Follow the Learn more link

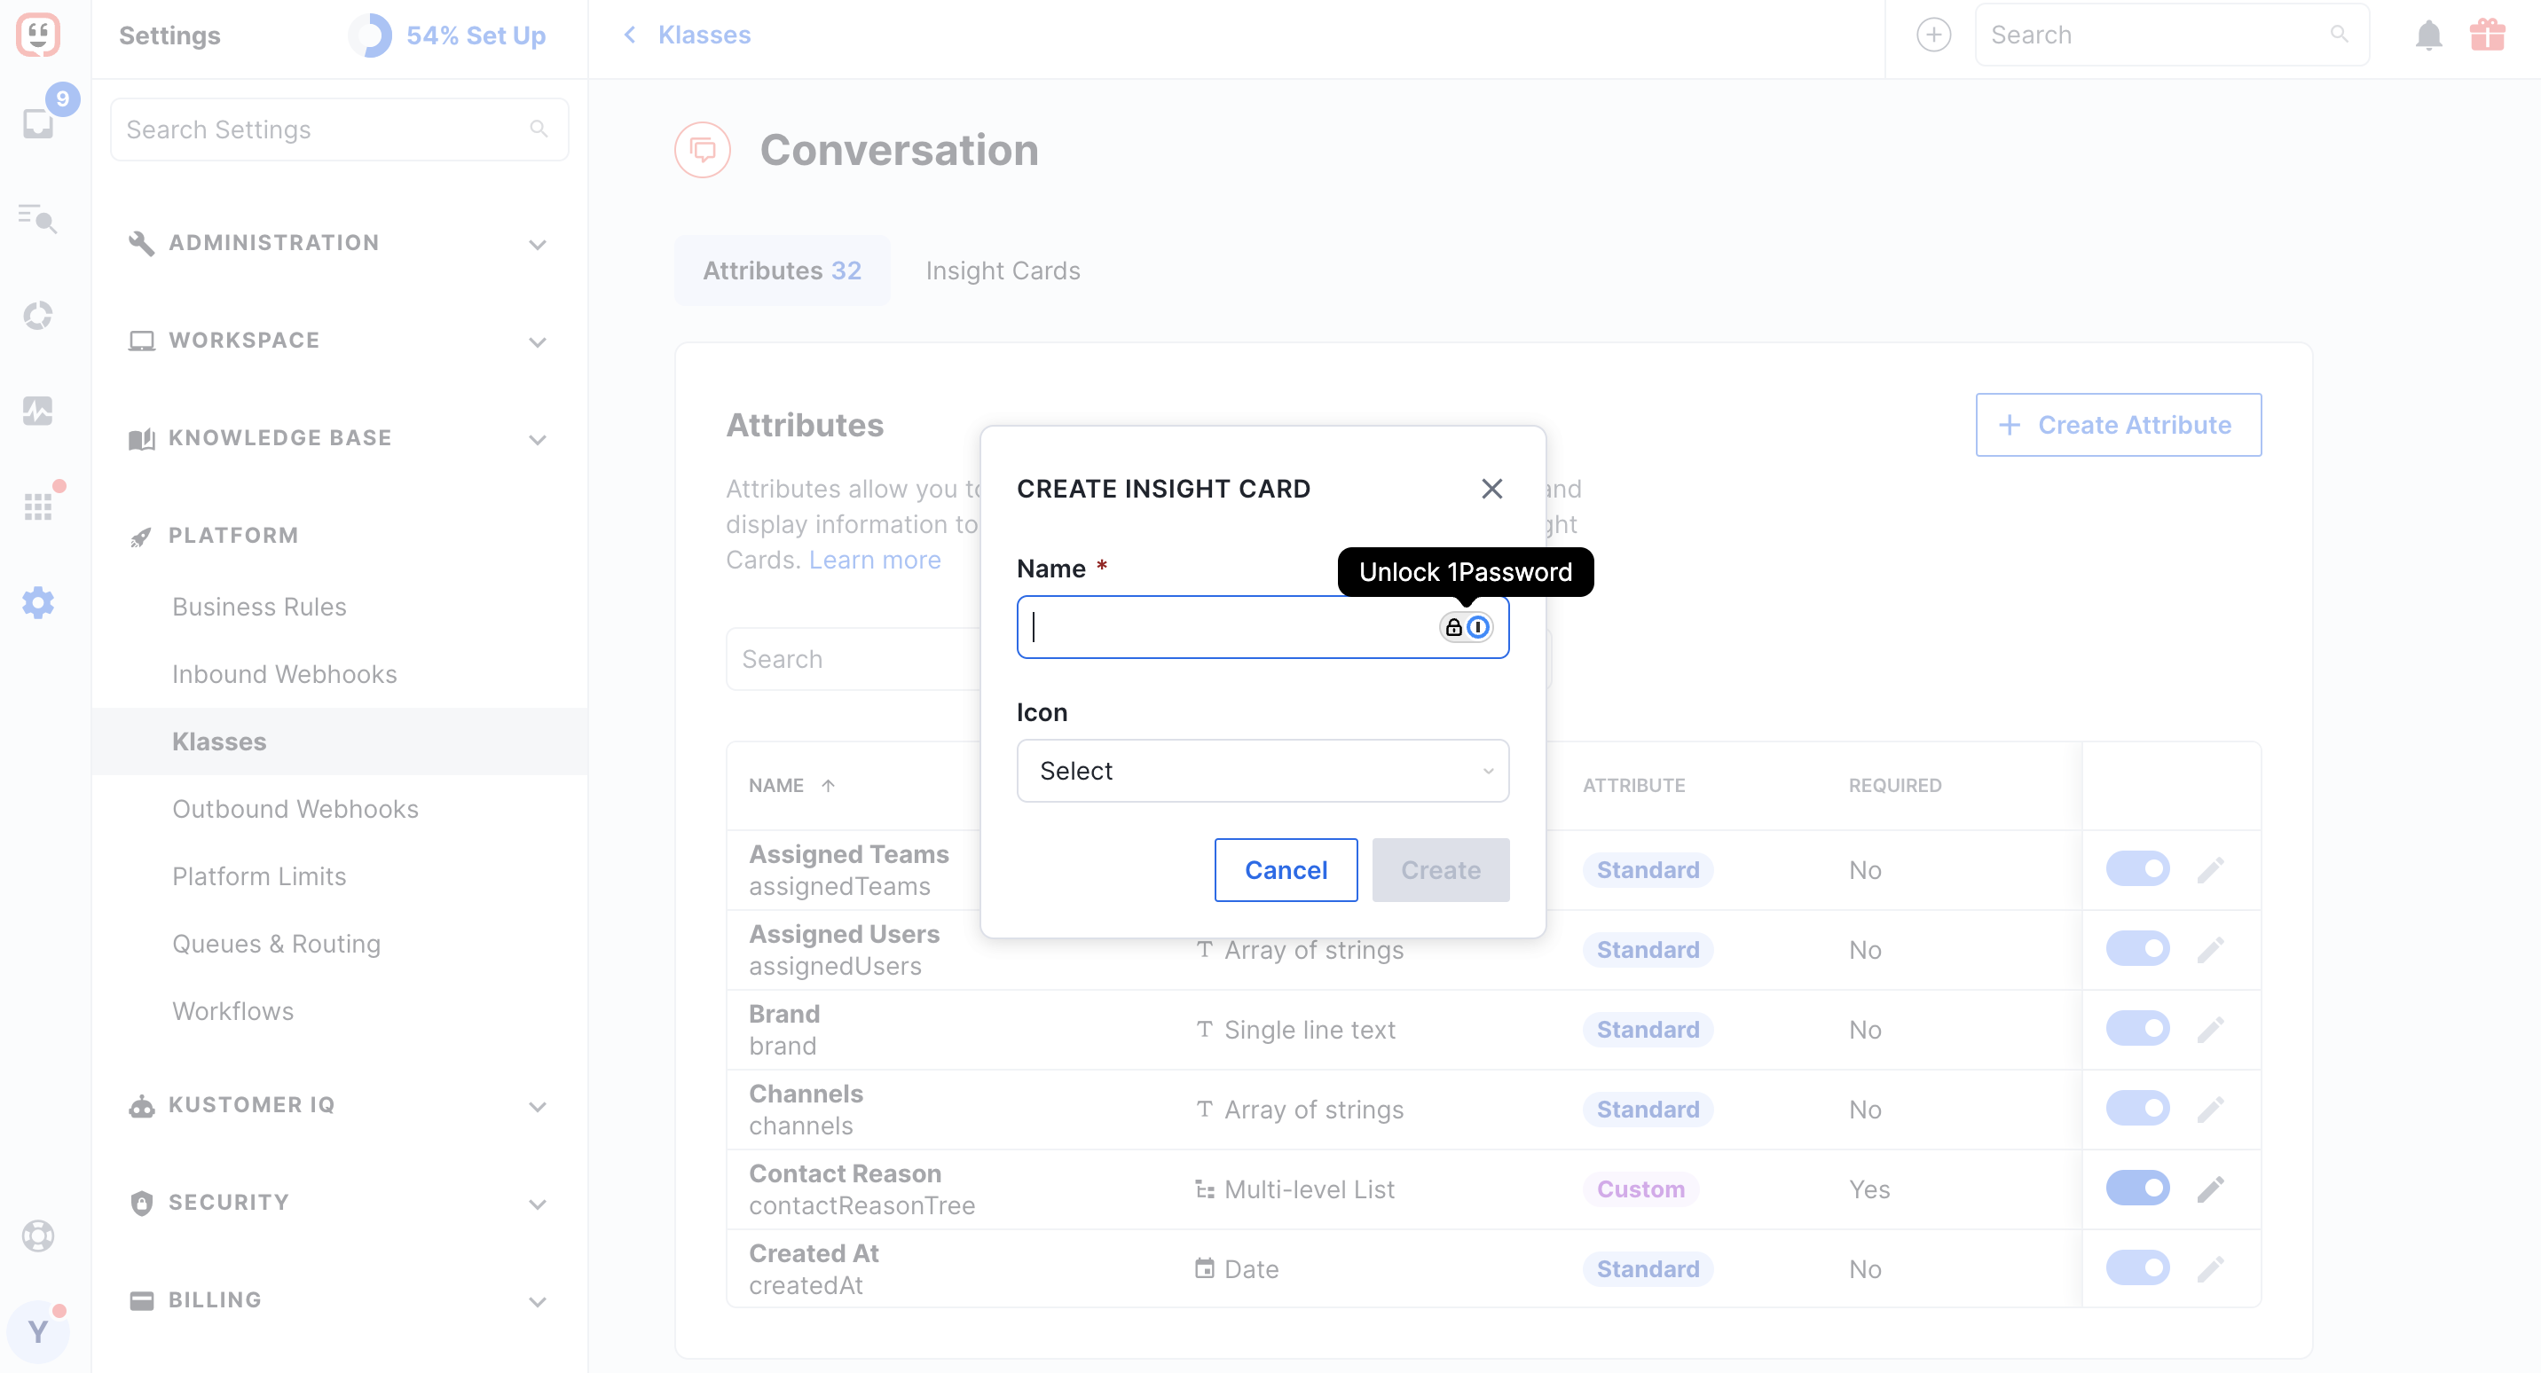tap(875, 561)
